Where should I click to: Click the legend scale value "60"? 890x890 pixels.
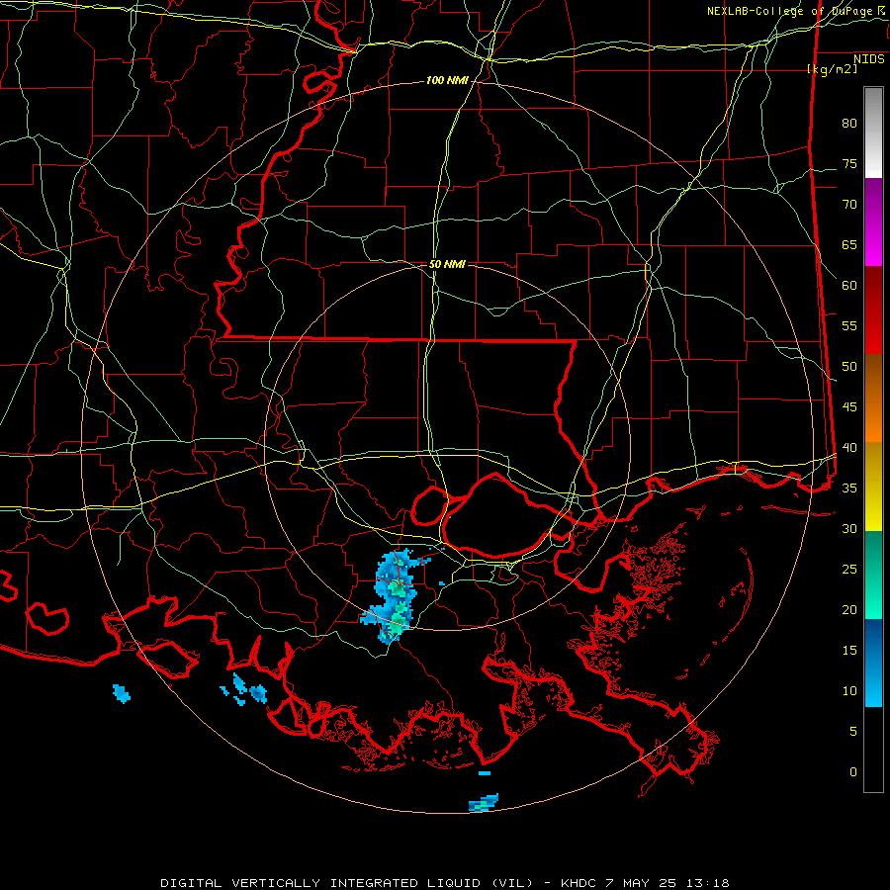(849, 286)
